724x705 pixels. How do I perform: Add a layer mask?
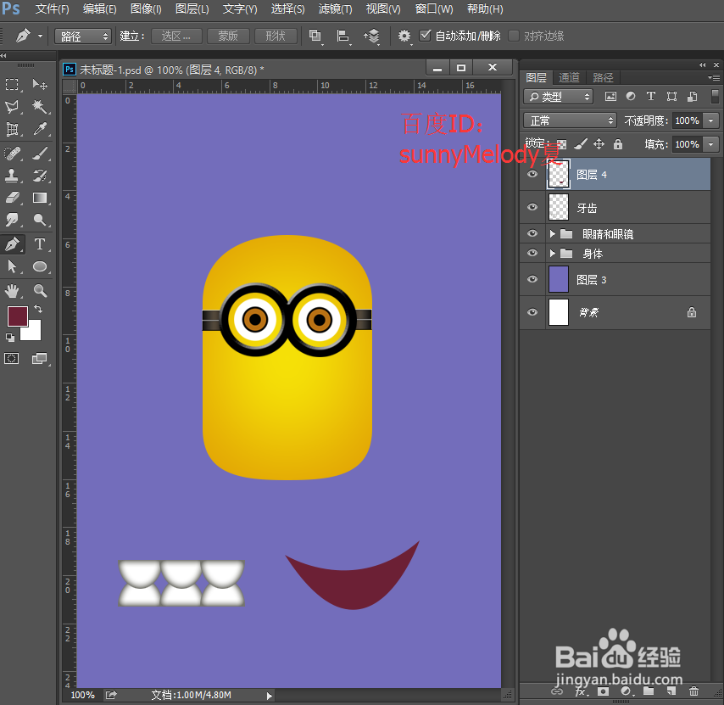point(603,691)
